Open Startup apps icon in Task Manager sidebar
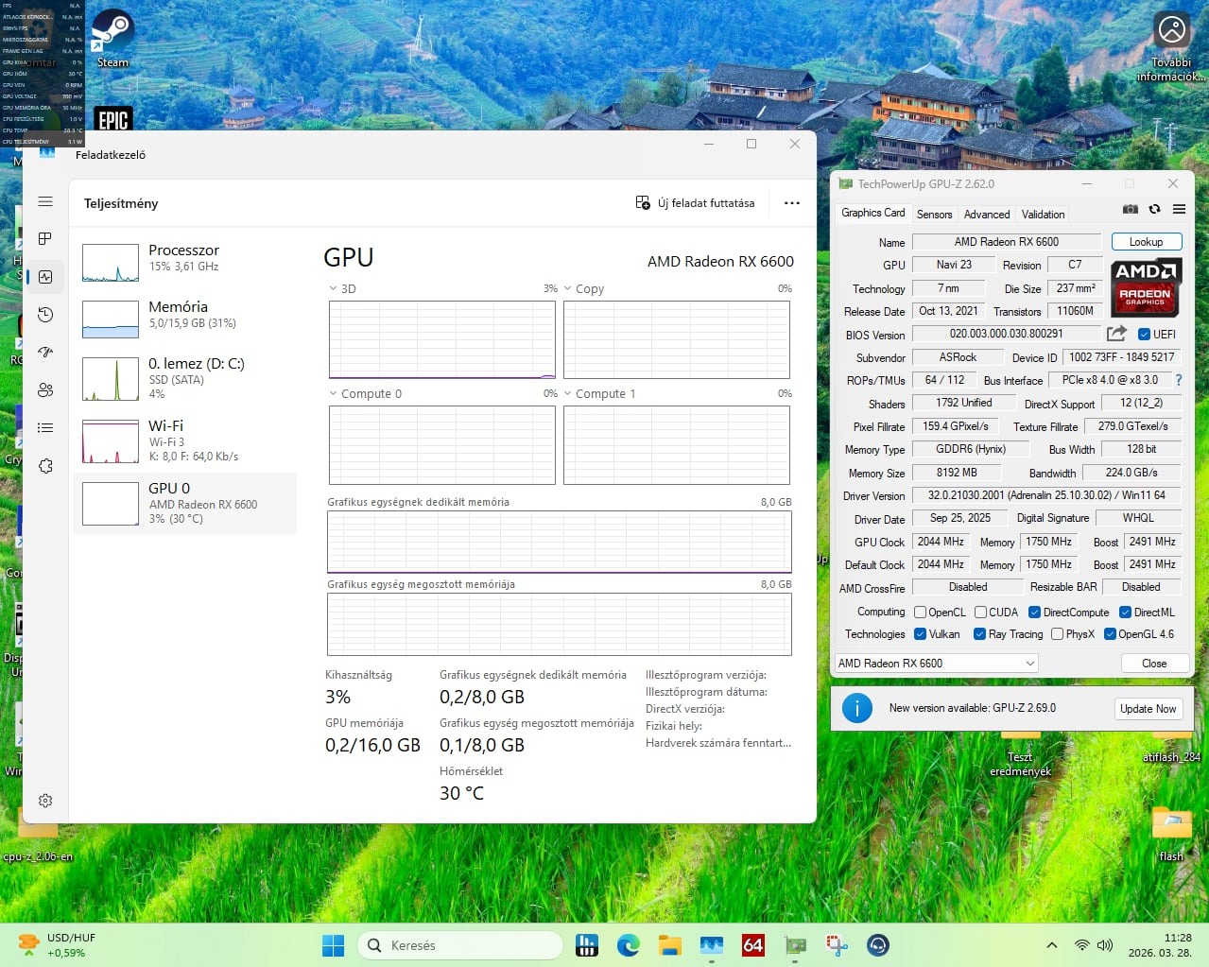The image size is (1209, 967). click(45, 352)
